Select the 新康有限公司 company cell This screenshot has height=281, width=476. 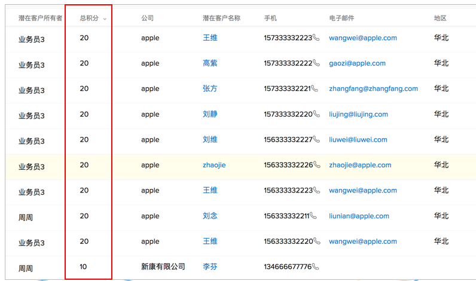coord(163,267)
